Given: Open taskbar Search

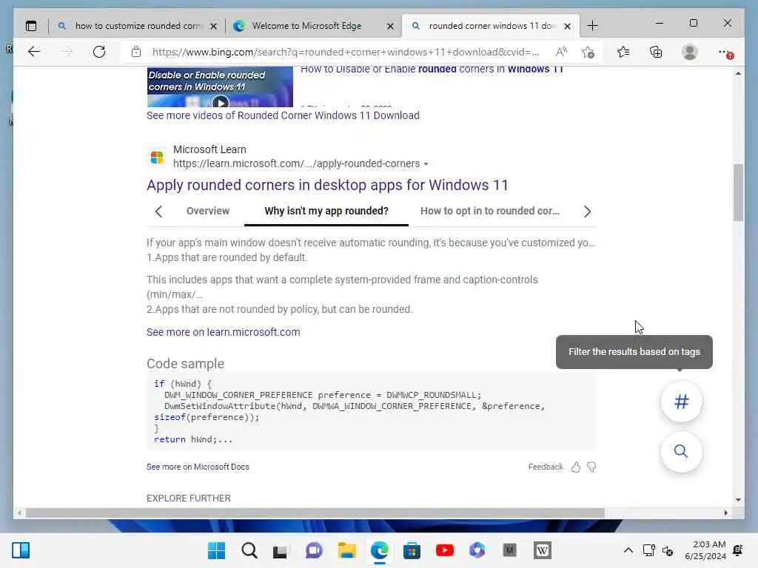Looking at the screenshot, I should (249, 550).
